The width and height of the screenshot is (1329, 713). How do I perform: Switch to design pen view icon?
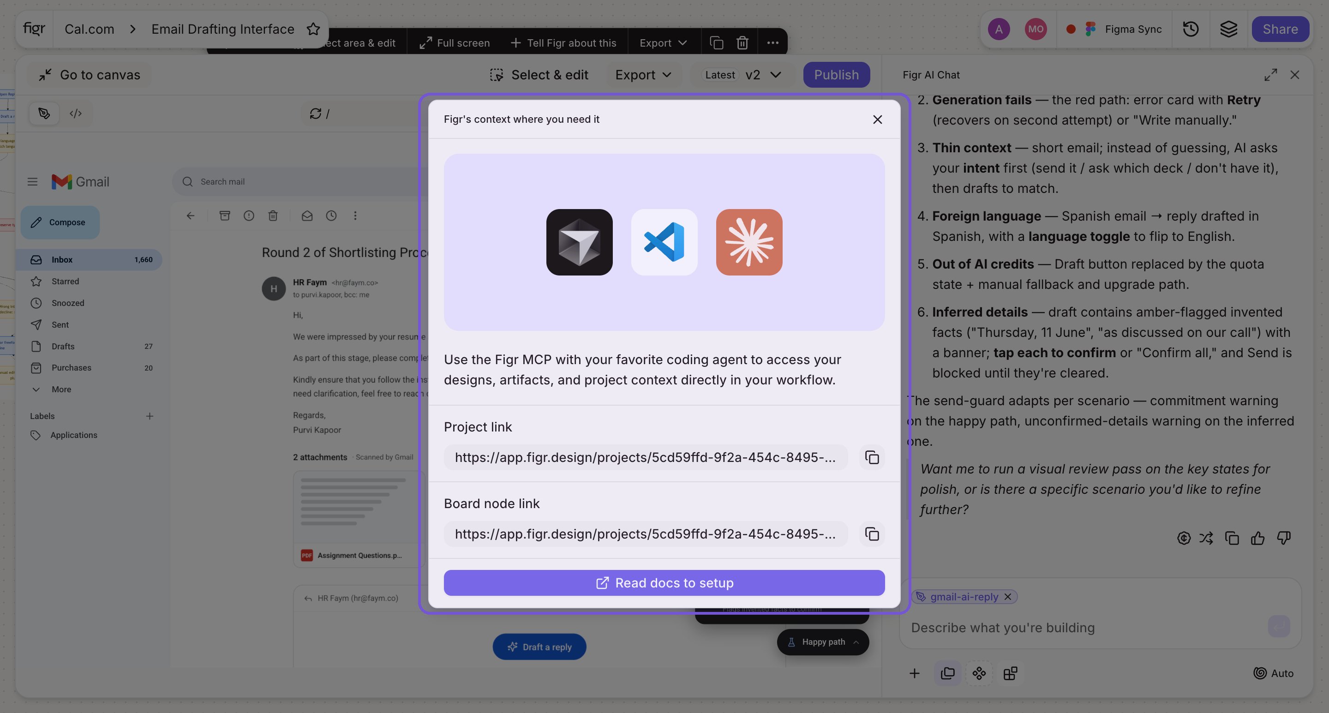click(x=44, y=114)
